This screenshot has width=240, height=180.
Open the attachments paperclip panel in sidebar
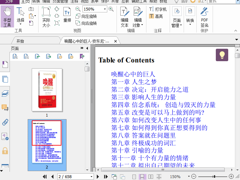point(5,122)
